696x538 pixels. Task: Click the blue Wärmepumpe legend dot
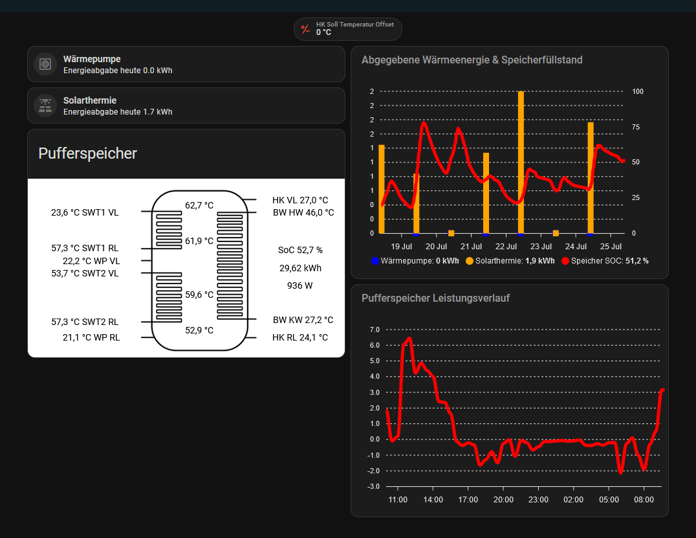375,261
